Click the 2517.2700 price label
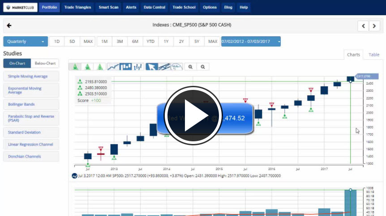Image resolution: width=386 pixels, height=216 pixels. 367,76
